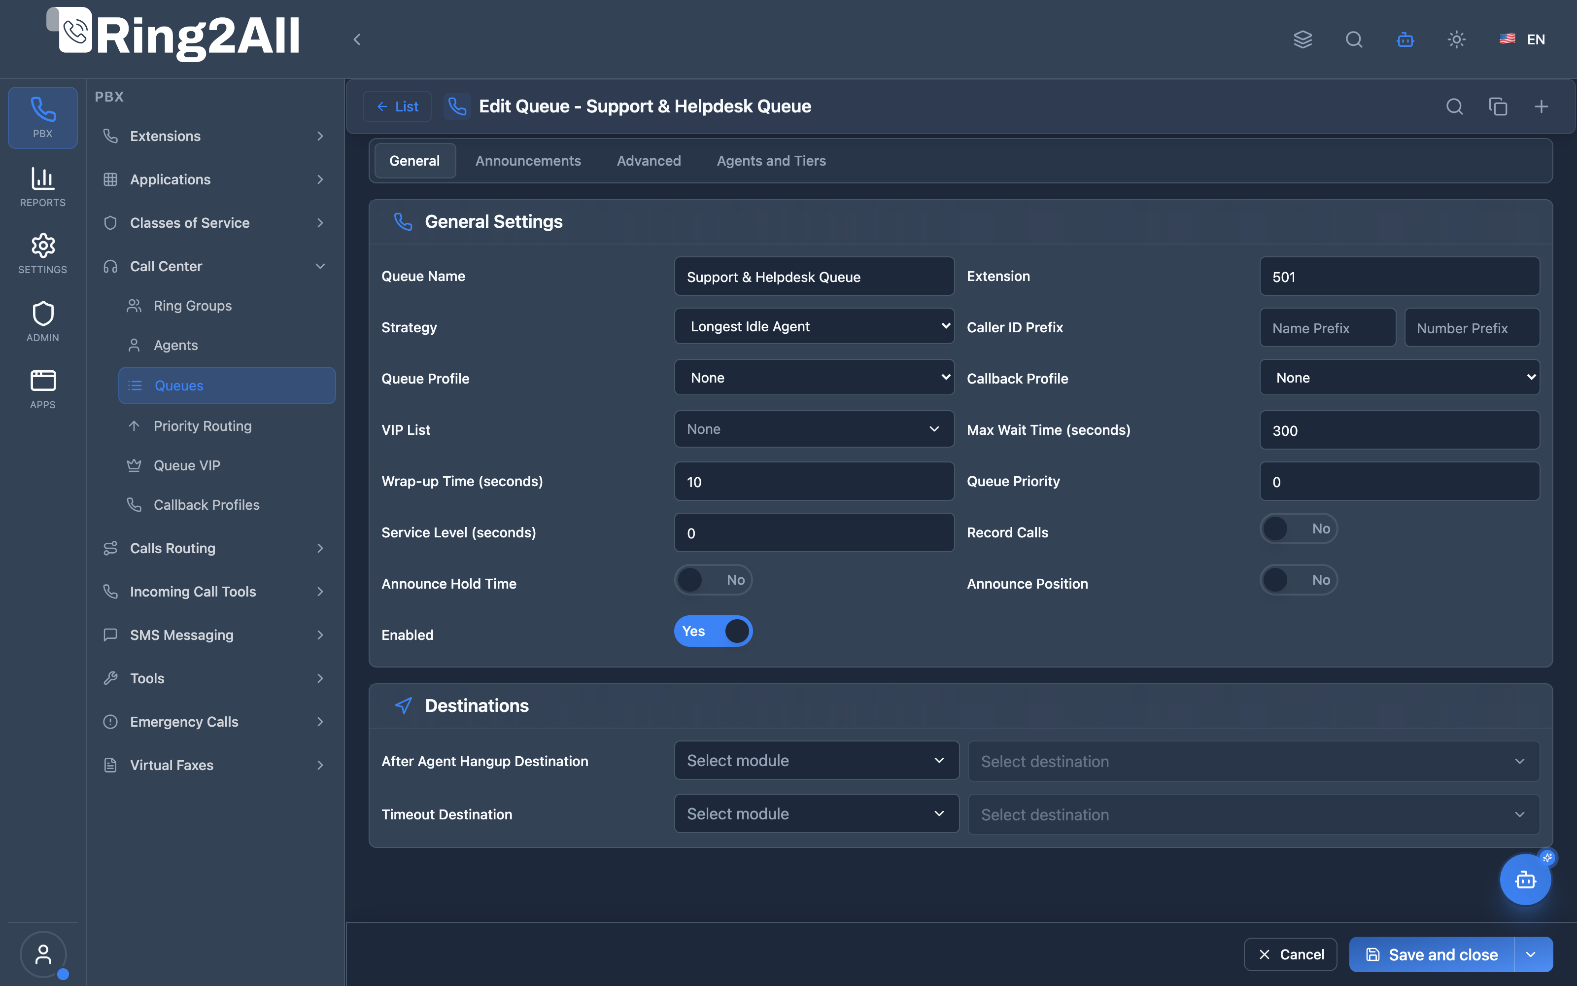Switch to the Agents and Tiers tab
Screen dimensions: 1577x986
[x=771, y=160]
